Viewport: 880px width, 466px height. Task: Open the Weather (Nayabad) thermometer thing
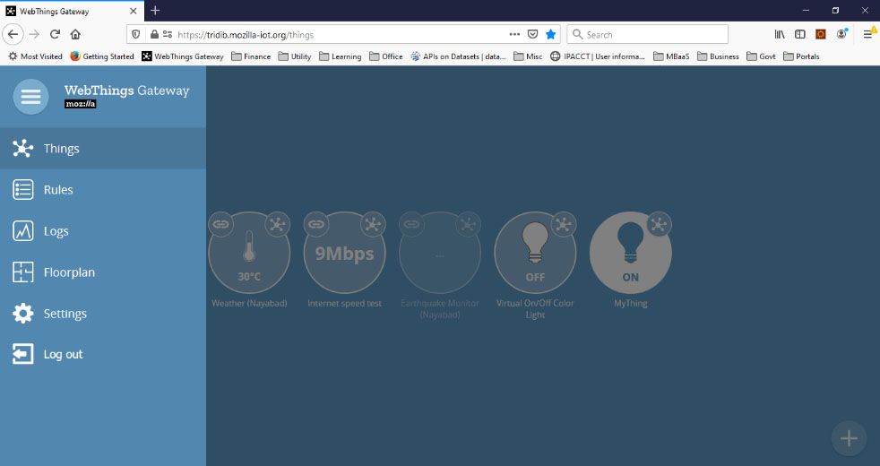(x=249, y=253)
